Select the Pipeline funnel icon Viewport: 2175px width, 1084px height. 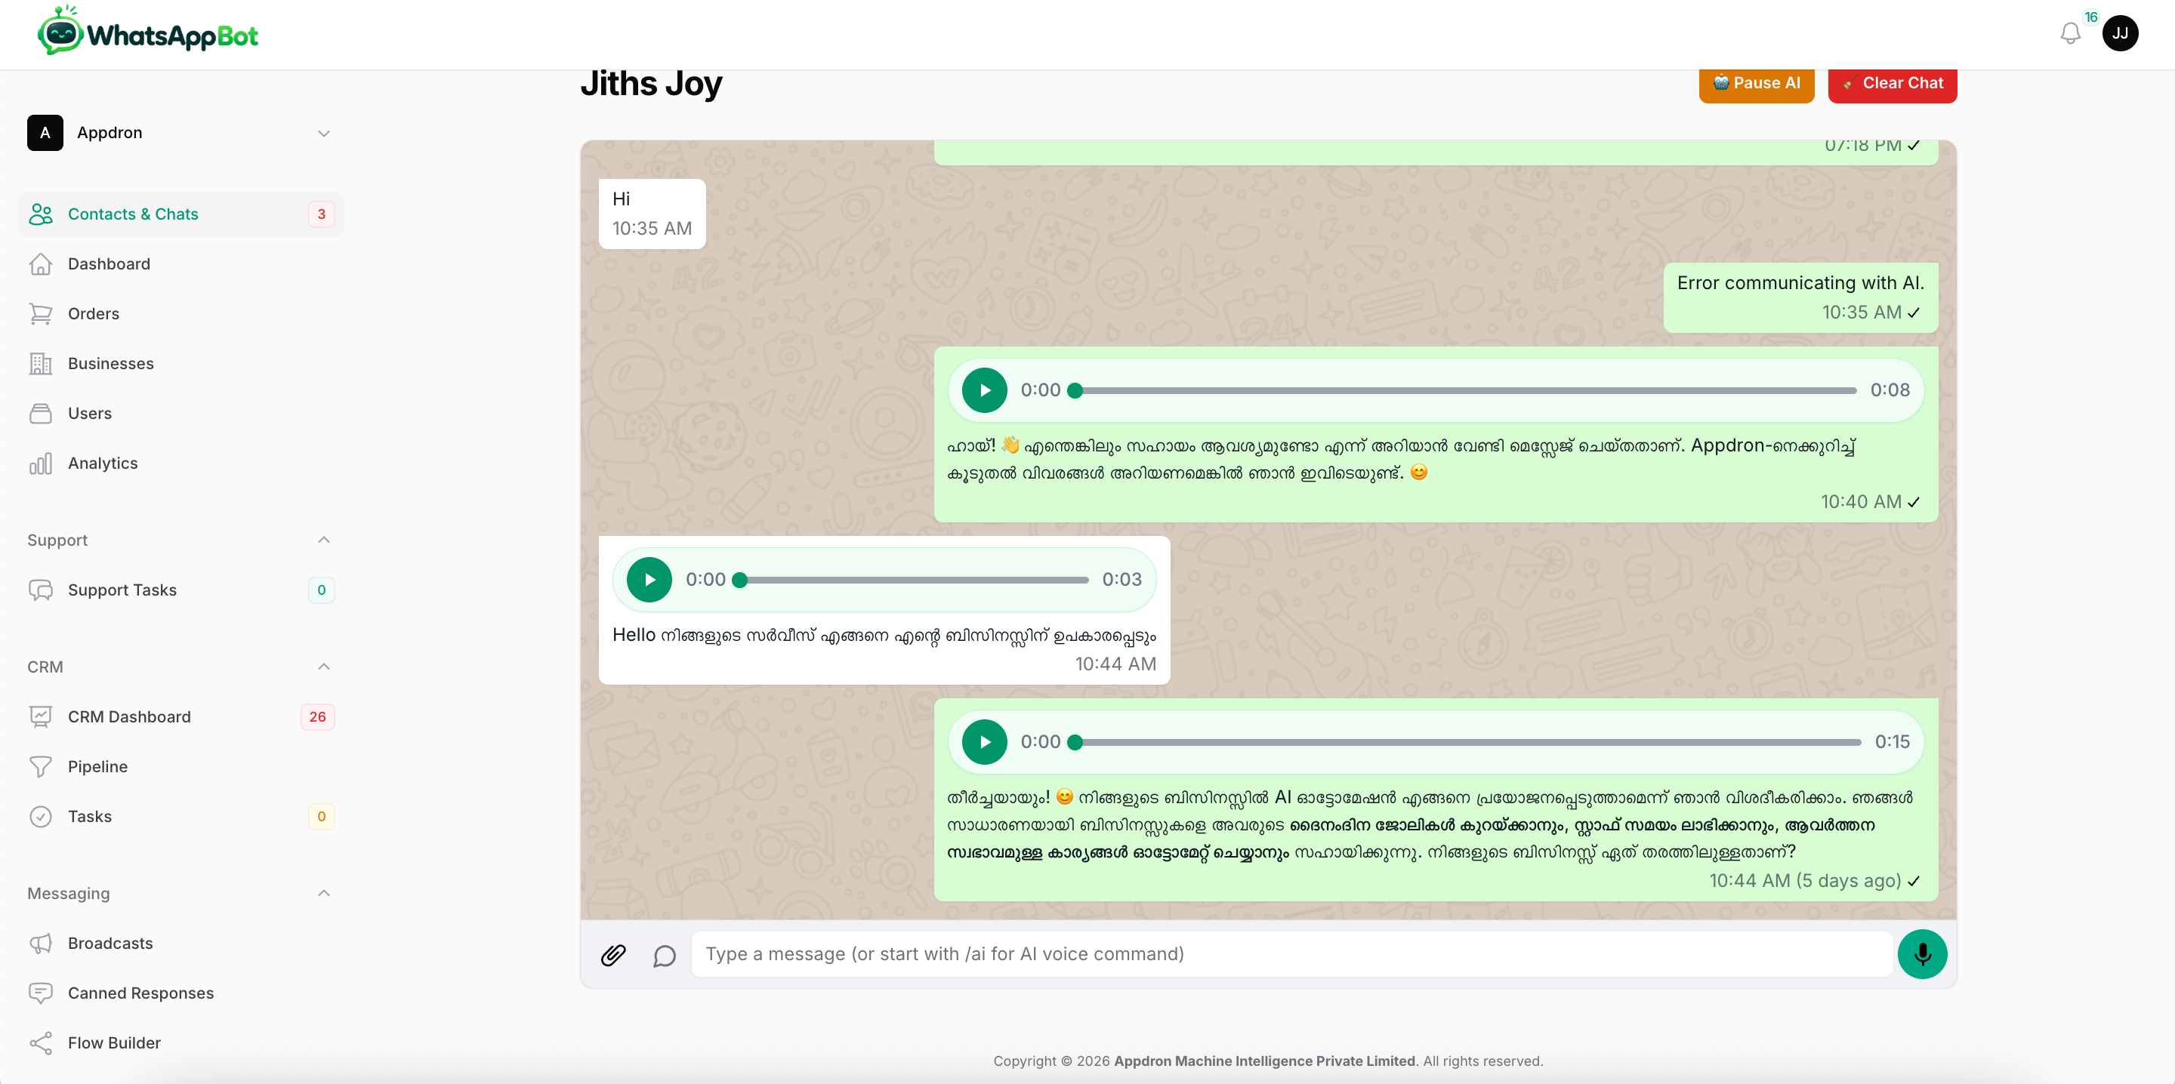41,766
